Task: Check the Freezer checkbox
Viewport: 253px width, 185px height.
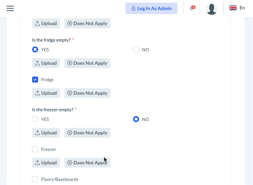Action: point(35,149)
